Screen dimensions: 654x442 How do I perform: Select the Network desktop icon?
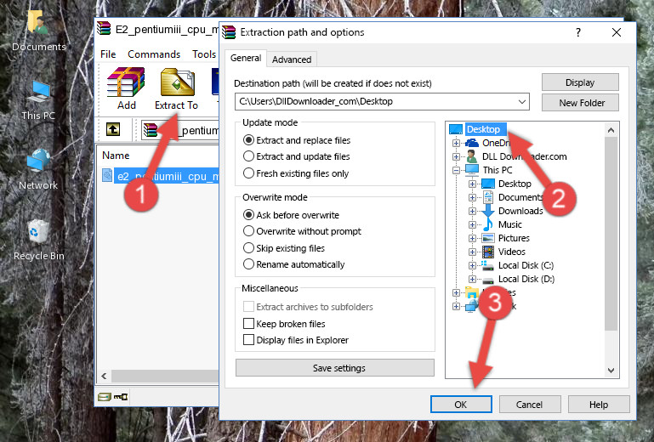(x=38, y=169)
